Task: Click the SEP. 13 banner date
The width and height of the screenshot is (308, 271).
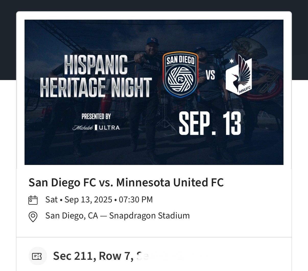Action: point(210,124)
